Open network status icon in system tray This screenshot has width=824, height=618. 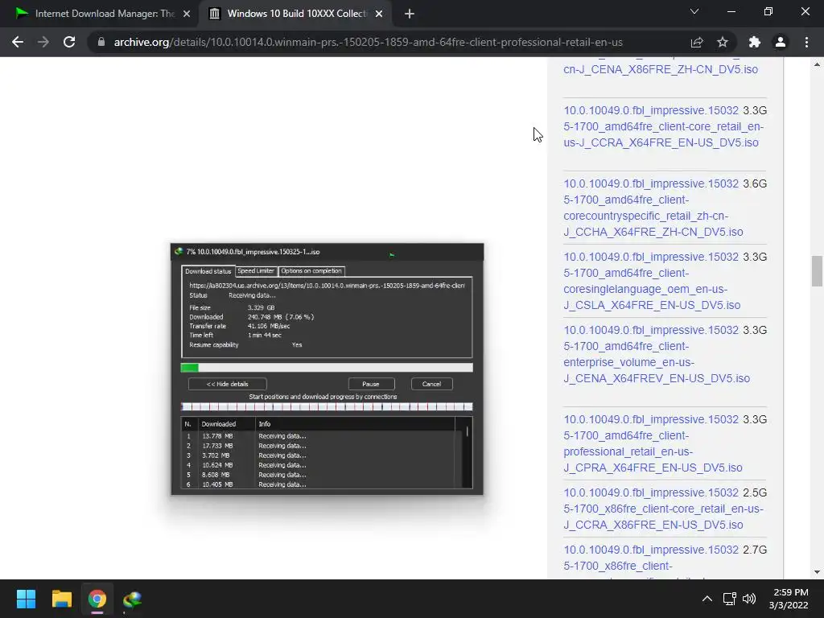pos(729,599)
